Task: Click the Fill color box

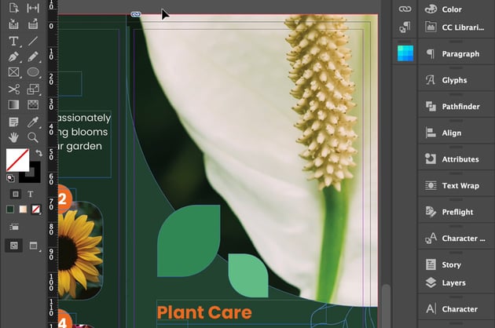Action: point(17,160)
